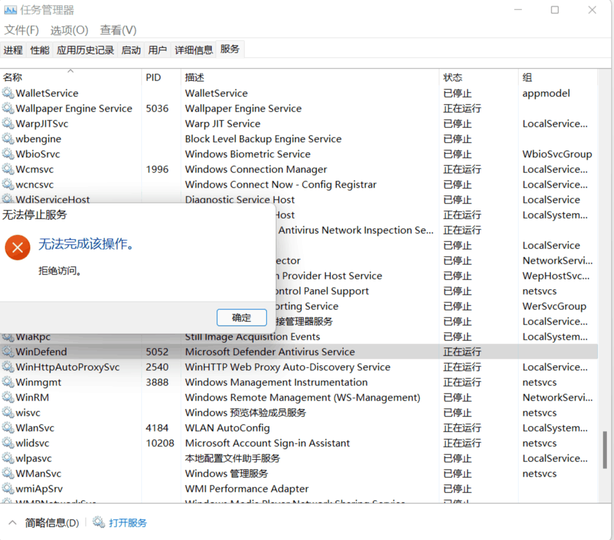
Task: Click the wlidsvc service gear icon
Action: coord(8,443)
